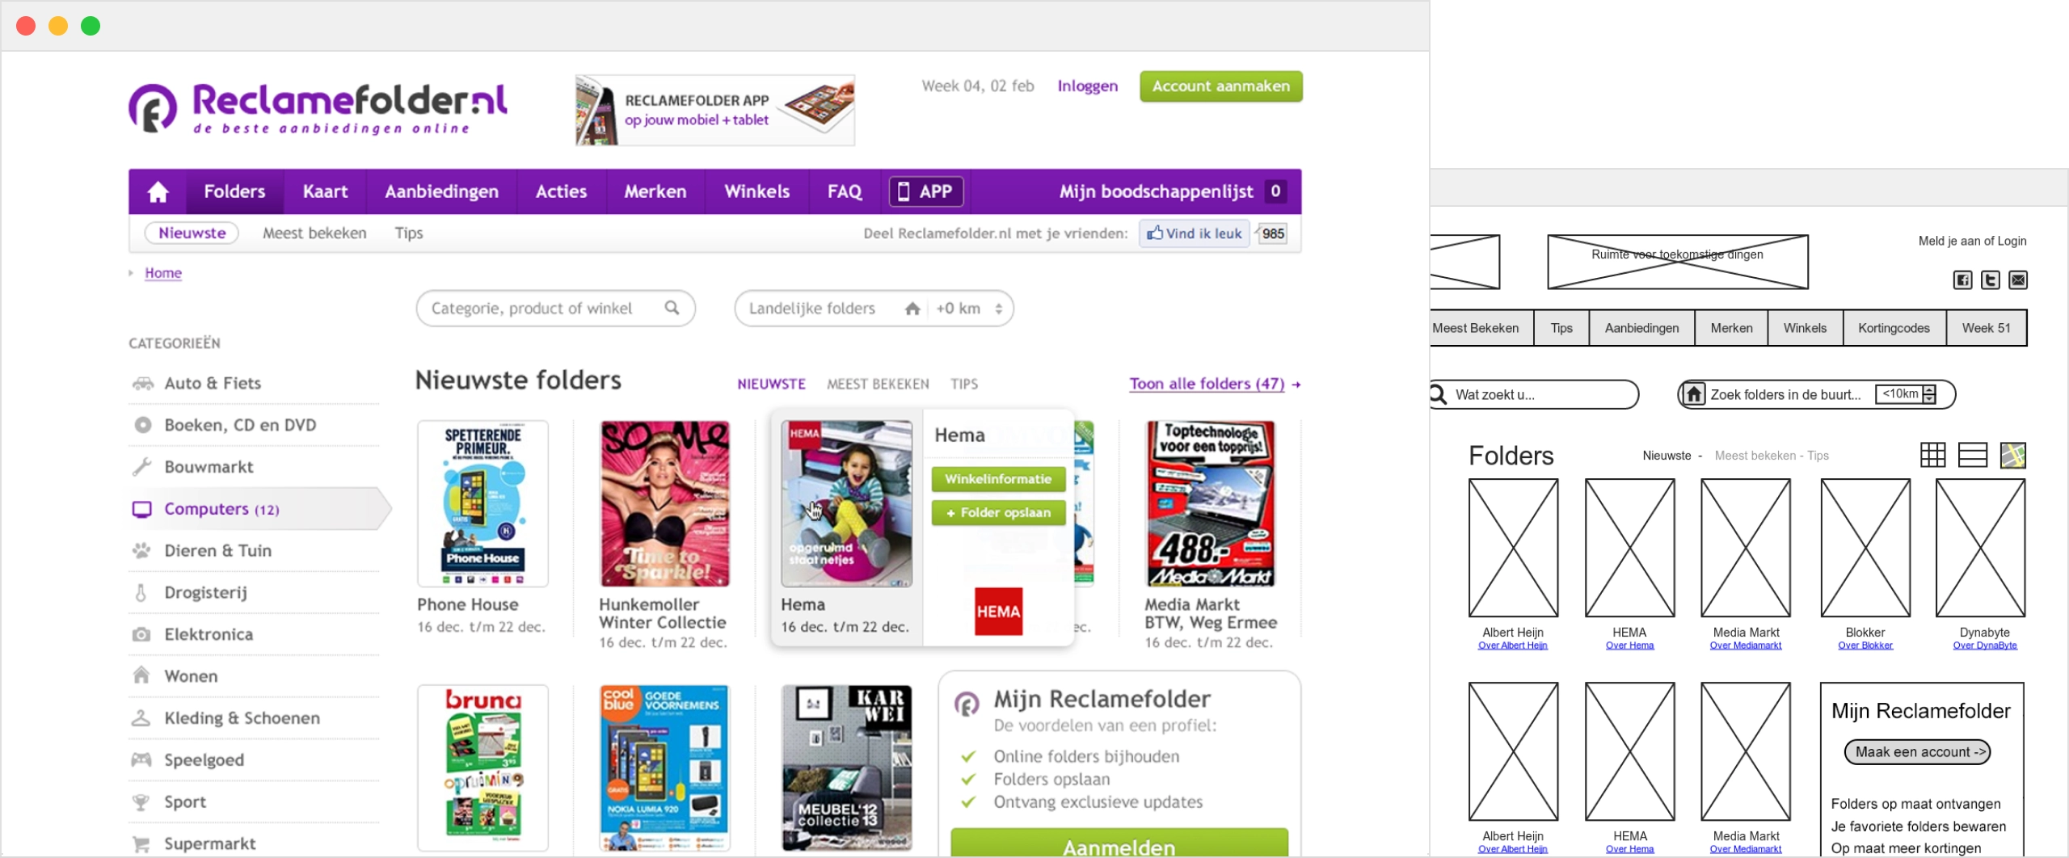Select map view icon in wireframe
Viewport: 2069px width, 858px height.
(2013, 456)
